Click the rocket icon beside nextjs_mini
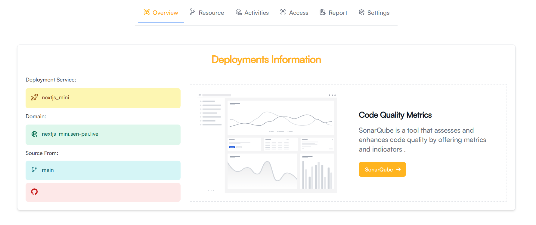The image size is (536, 225). coord(35,97)
